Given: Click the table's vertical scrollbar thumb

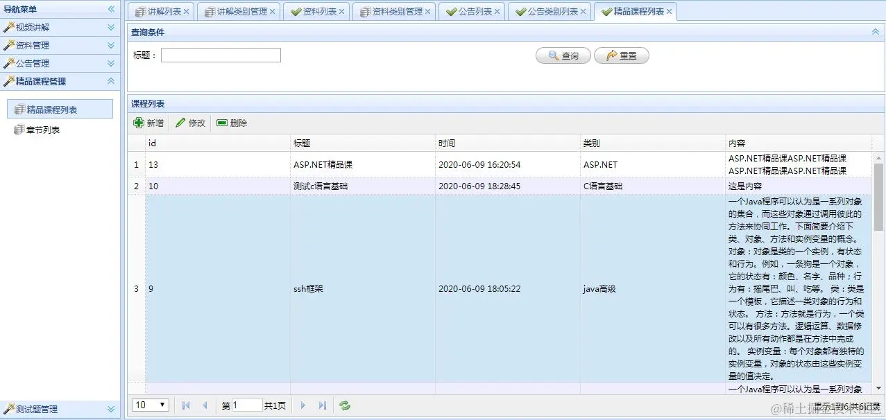Looking at the screenshot, I should coord(879,197).
